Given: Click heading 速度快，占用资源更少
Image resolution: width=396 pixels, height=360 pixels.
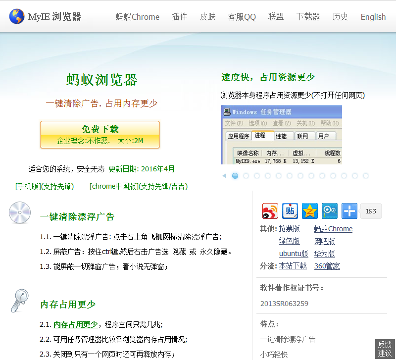Looking at the screenshot, I should click(x=268, y=77).
